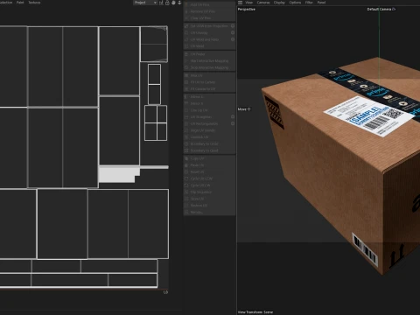The height and width of the screenshot is (315, 420).
Task: Click the UV Weld and Relax icon
Action: coord(186,39)
